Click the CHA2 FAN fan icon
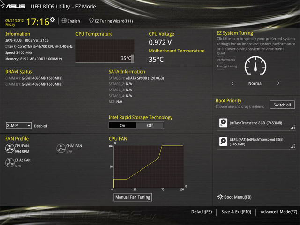 tap(9, 163)
